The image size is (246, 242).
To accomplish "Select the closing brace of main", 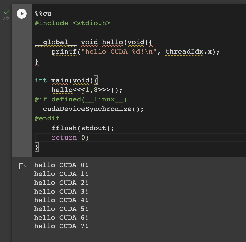I will pos(36,147).
